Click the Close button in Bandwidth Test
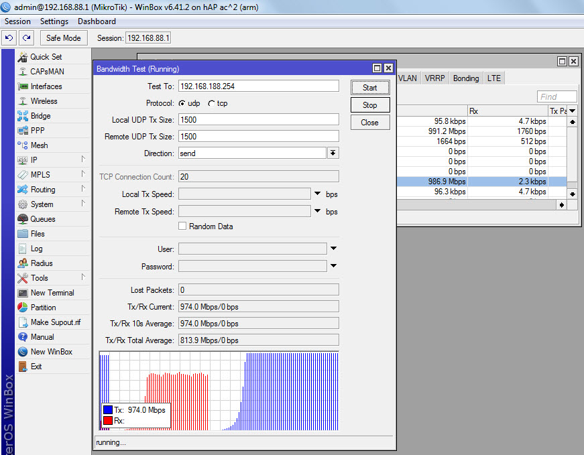Image resolution: width=584 pixels, height=455 pixels. 370,123
